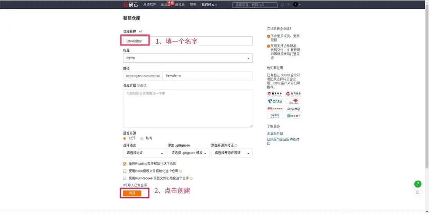The height and width of the screenshot is (214, 429).
Task: Click the green help question mark button
Action: click(x=418, y=184)
